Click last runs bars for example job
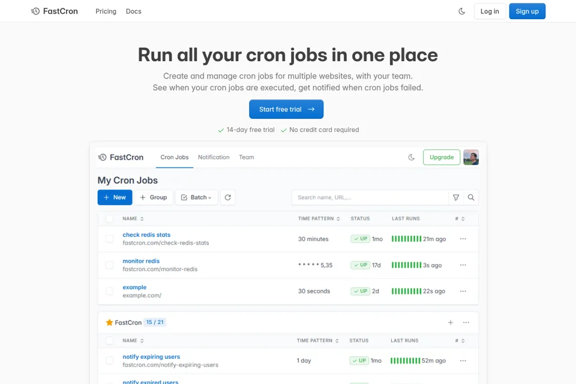Viewport: 576px width, 384px height. pyautogui.click(x=406, y=291)
